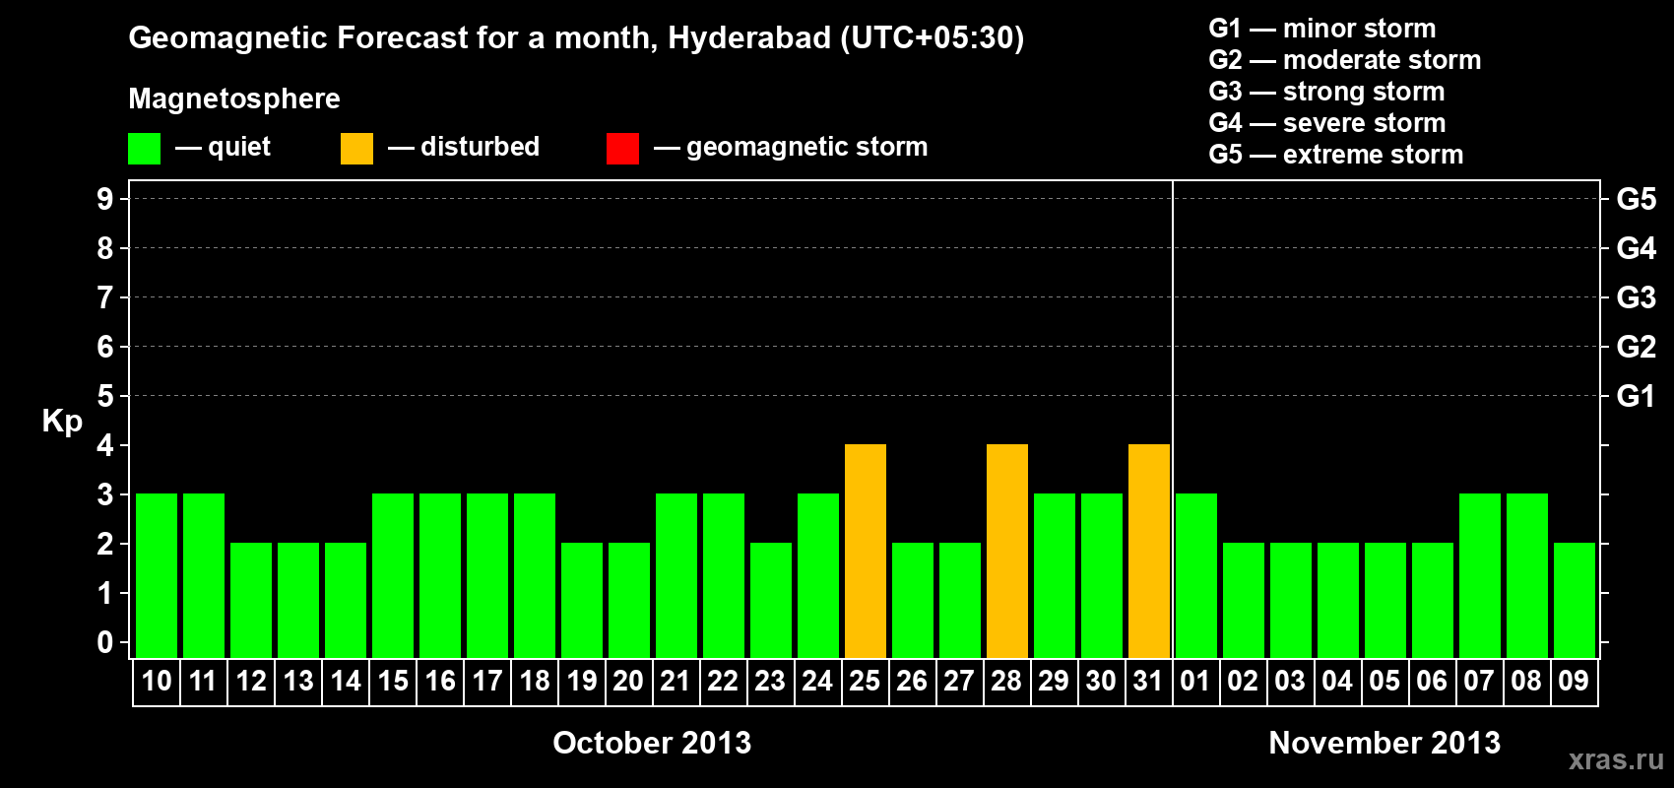Click the Kp axis title
Image resolution: width=1674 pixels, height=788 pixels.
coord(62,423)
